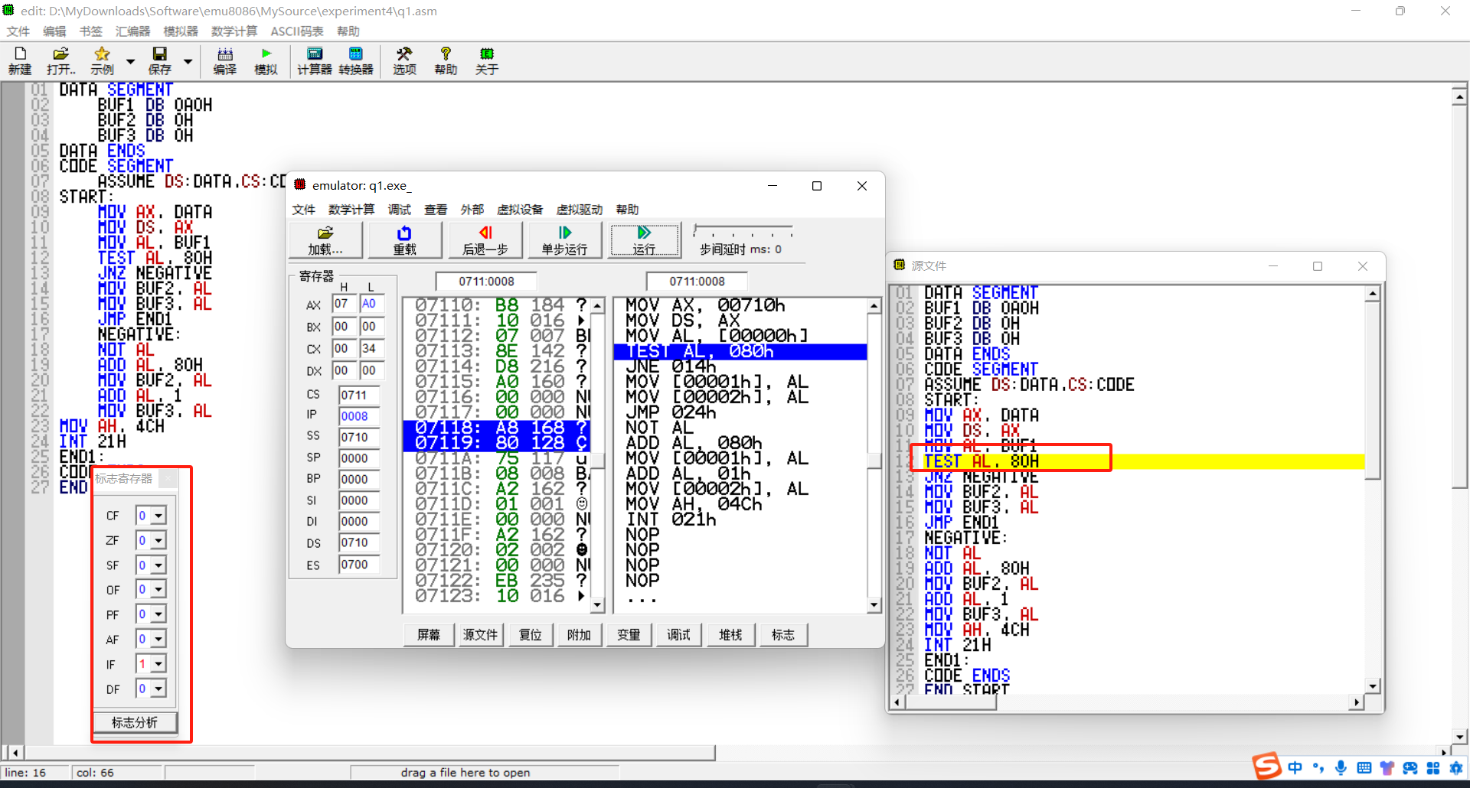Open 文件 menu in editor window
The height and width of the screenshot is (788, 1470).
click(18, 31)
